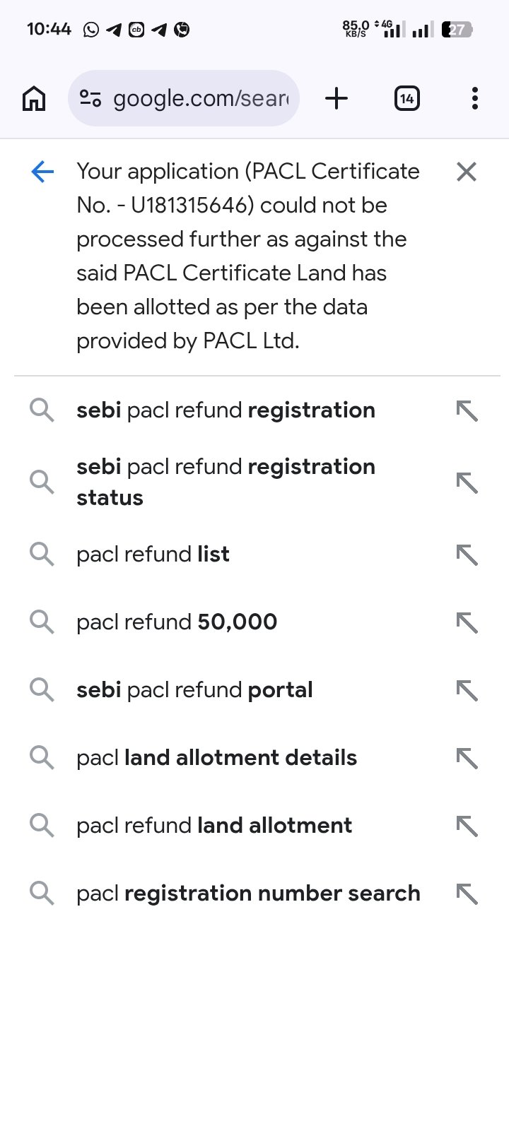This screenshot has width=509, height=1133.
Task: Choose the "pacl refund list" suggestion
Action: pos(153,554)
